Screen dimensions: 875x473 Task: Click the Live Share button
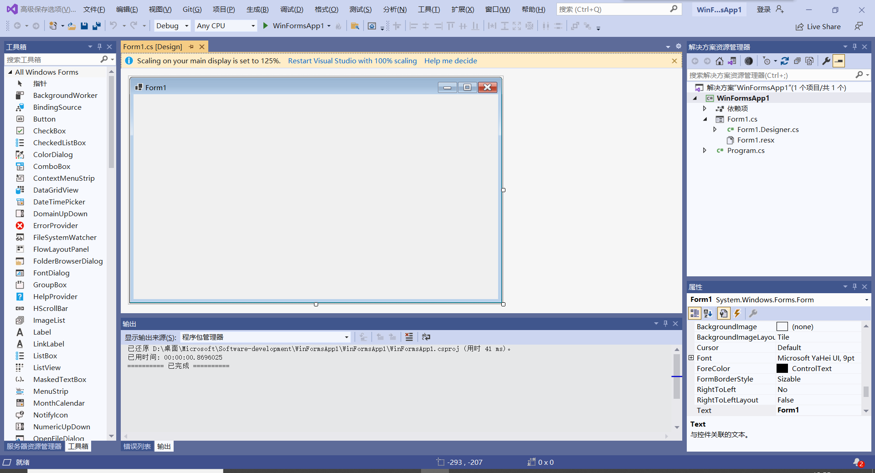(818, 26)
